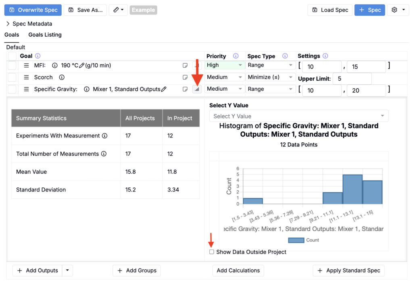Viewport: 413px width, 283px height.
Task: Click the Upper Limit field for Scorch
Action: pyautogui.click(x=352, y=79)
